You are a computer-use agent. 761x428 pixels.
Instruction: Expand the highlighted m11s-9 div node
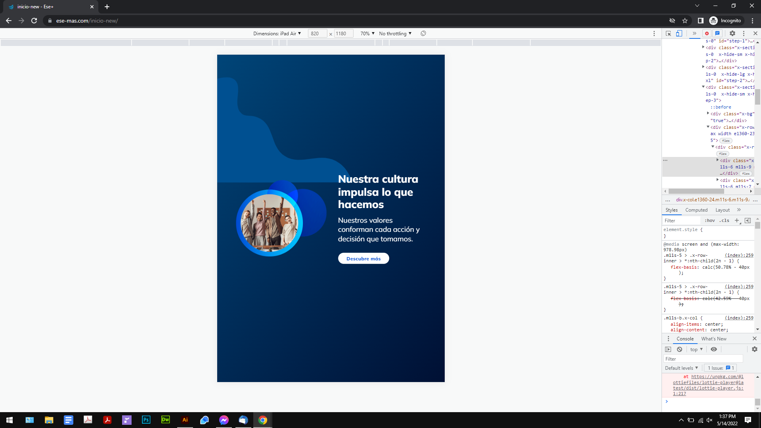(x=717, y=160)
